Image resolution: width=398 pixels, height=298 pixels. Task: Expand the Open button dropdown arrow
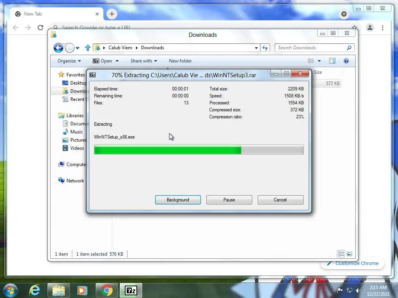117,61
